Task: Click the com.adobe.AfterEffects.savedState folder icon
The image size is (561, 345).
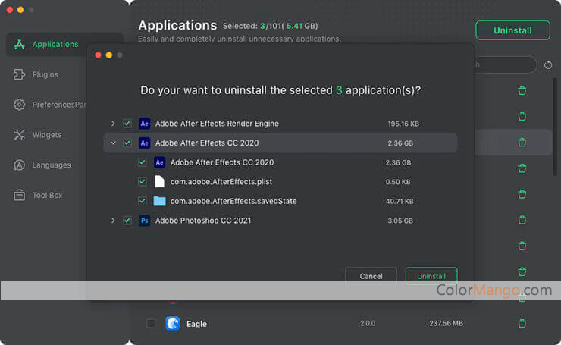Action: (159, 201)
